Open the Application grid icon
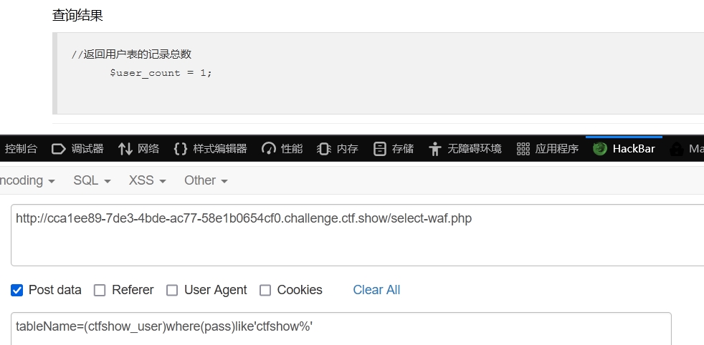 tap(523, 149)
